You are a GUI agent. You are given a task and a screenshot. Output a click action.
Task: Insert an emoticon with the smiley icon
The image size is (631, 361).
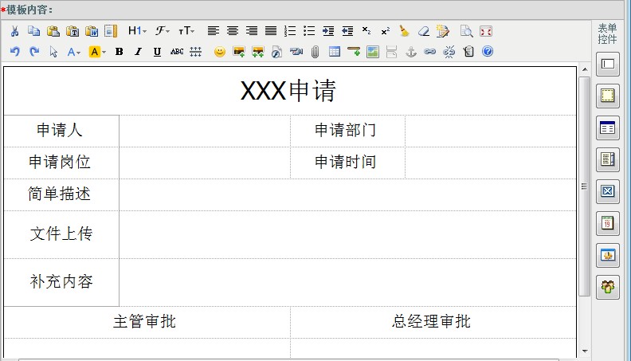[219, 52]
